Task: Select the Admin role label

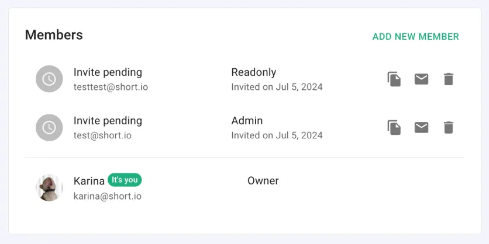Action: coord(247,121)
